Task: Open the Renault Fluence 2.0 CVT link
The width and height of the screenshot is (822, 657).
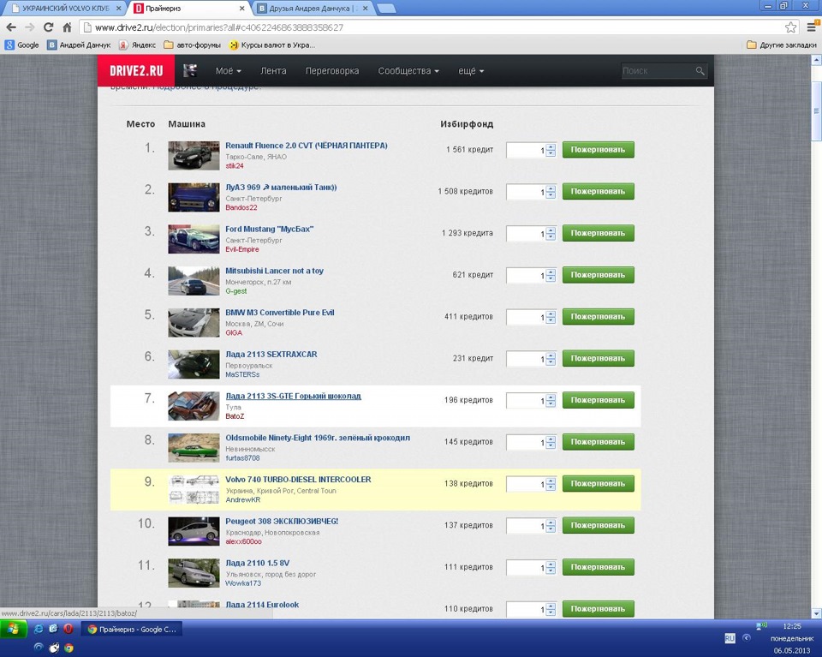Action: (x=307, y=146)
